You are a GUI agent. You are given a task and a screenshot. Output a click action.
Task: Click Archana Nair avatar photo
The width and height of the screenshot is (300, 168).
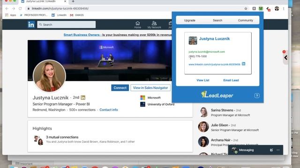[x=203, y=142]
